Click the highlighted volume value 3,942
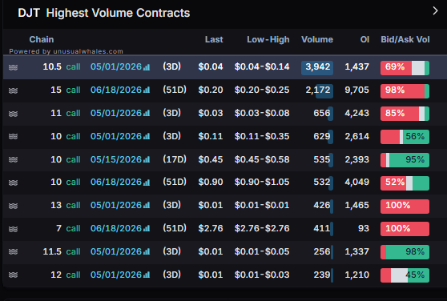The image size is (447, 301). (317, 68)
